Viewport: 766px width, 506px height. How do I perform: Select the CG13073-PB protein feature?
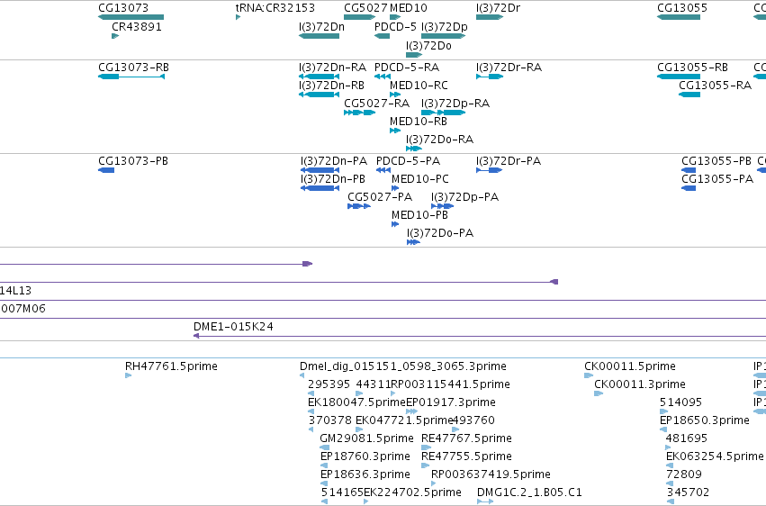coord(106,170)
